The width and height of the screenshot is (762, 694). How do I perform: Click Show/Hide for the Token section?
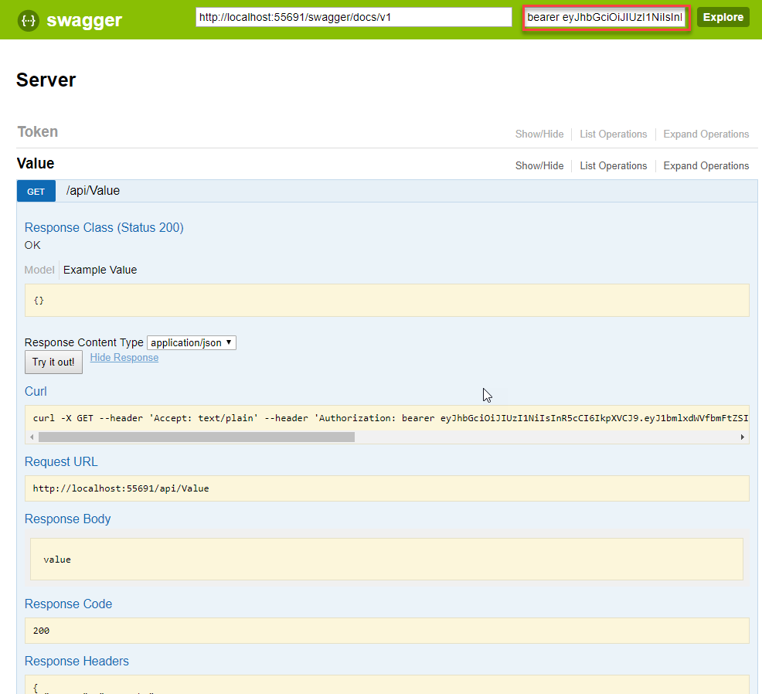[539, 134]
